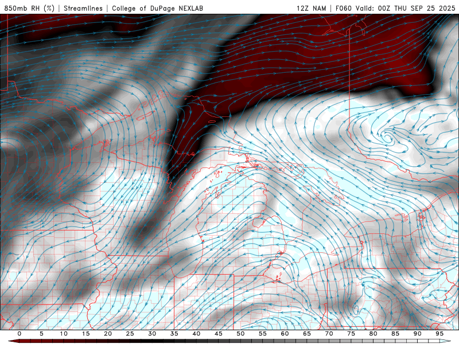Click the colorbar scale label "5"
The width and height of the screenshot is (459, 344).
[41, 334]
